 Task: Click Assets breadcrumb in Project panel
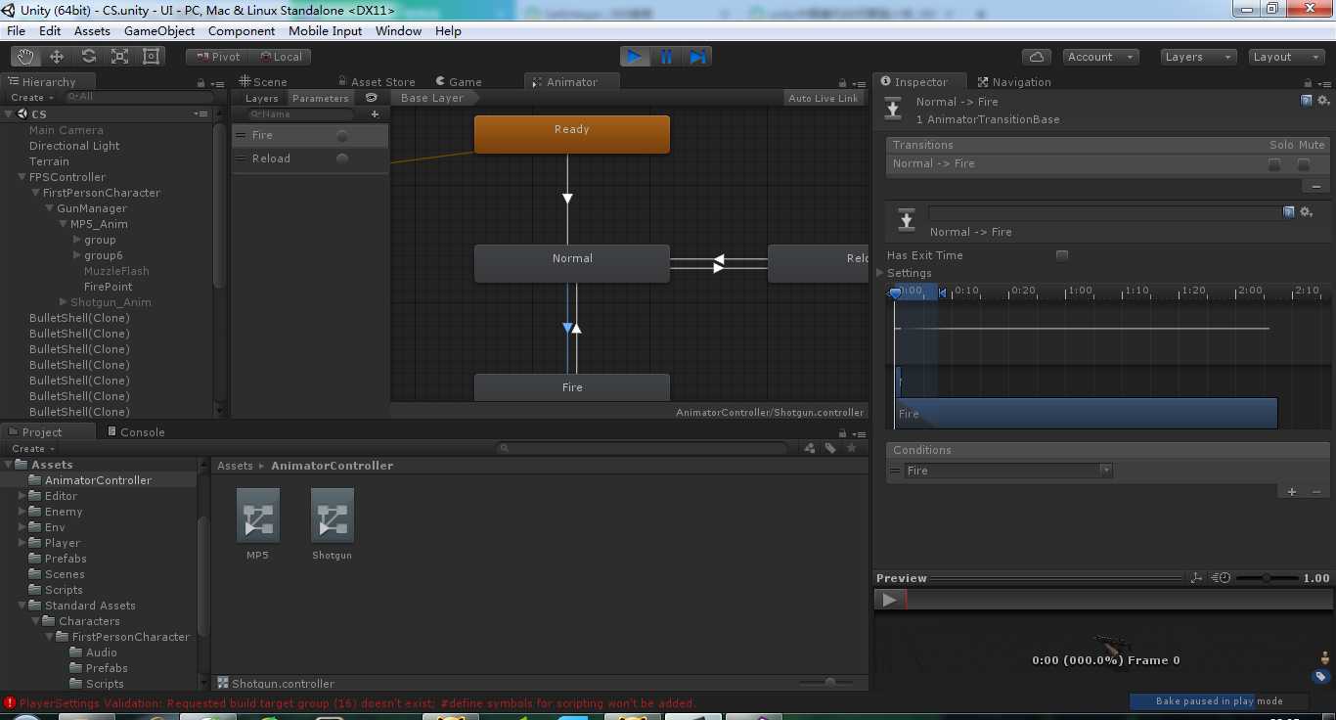click(x=235, y=466)
